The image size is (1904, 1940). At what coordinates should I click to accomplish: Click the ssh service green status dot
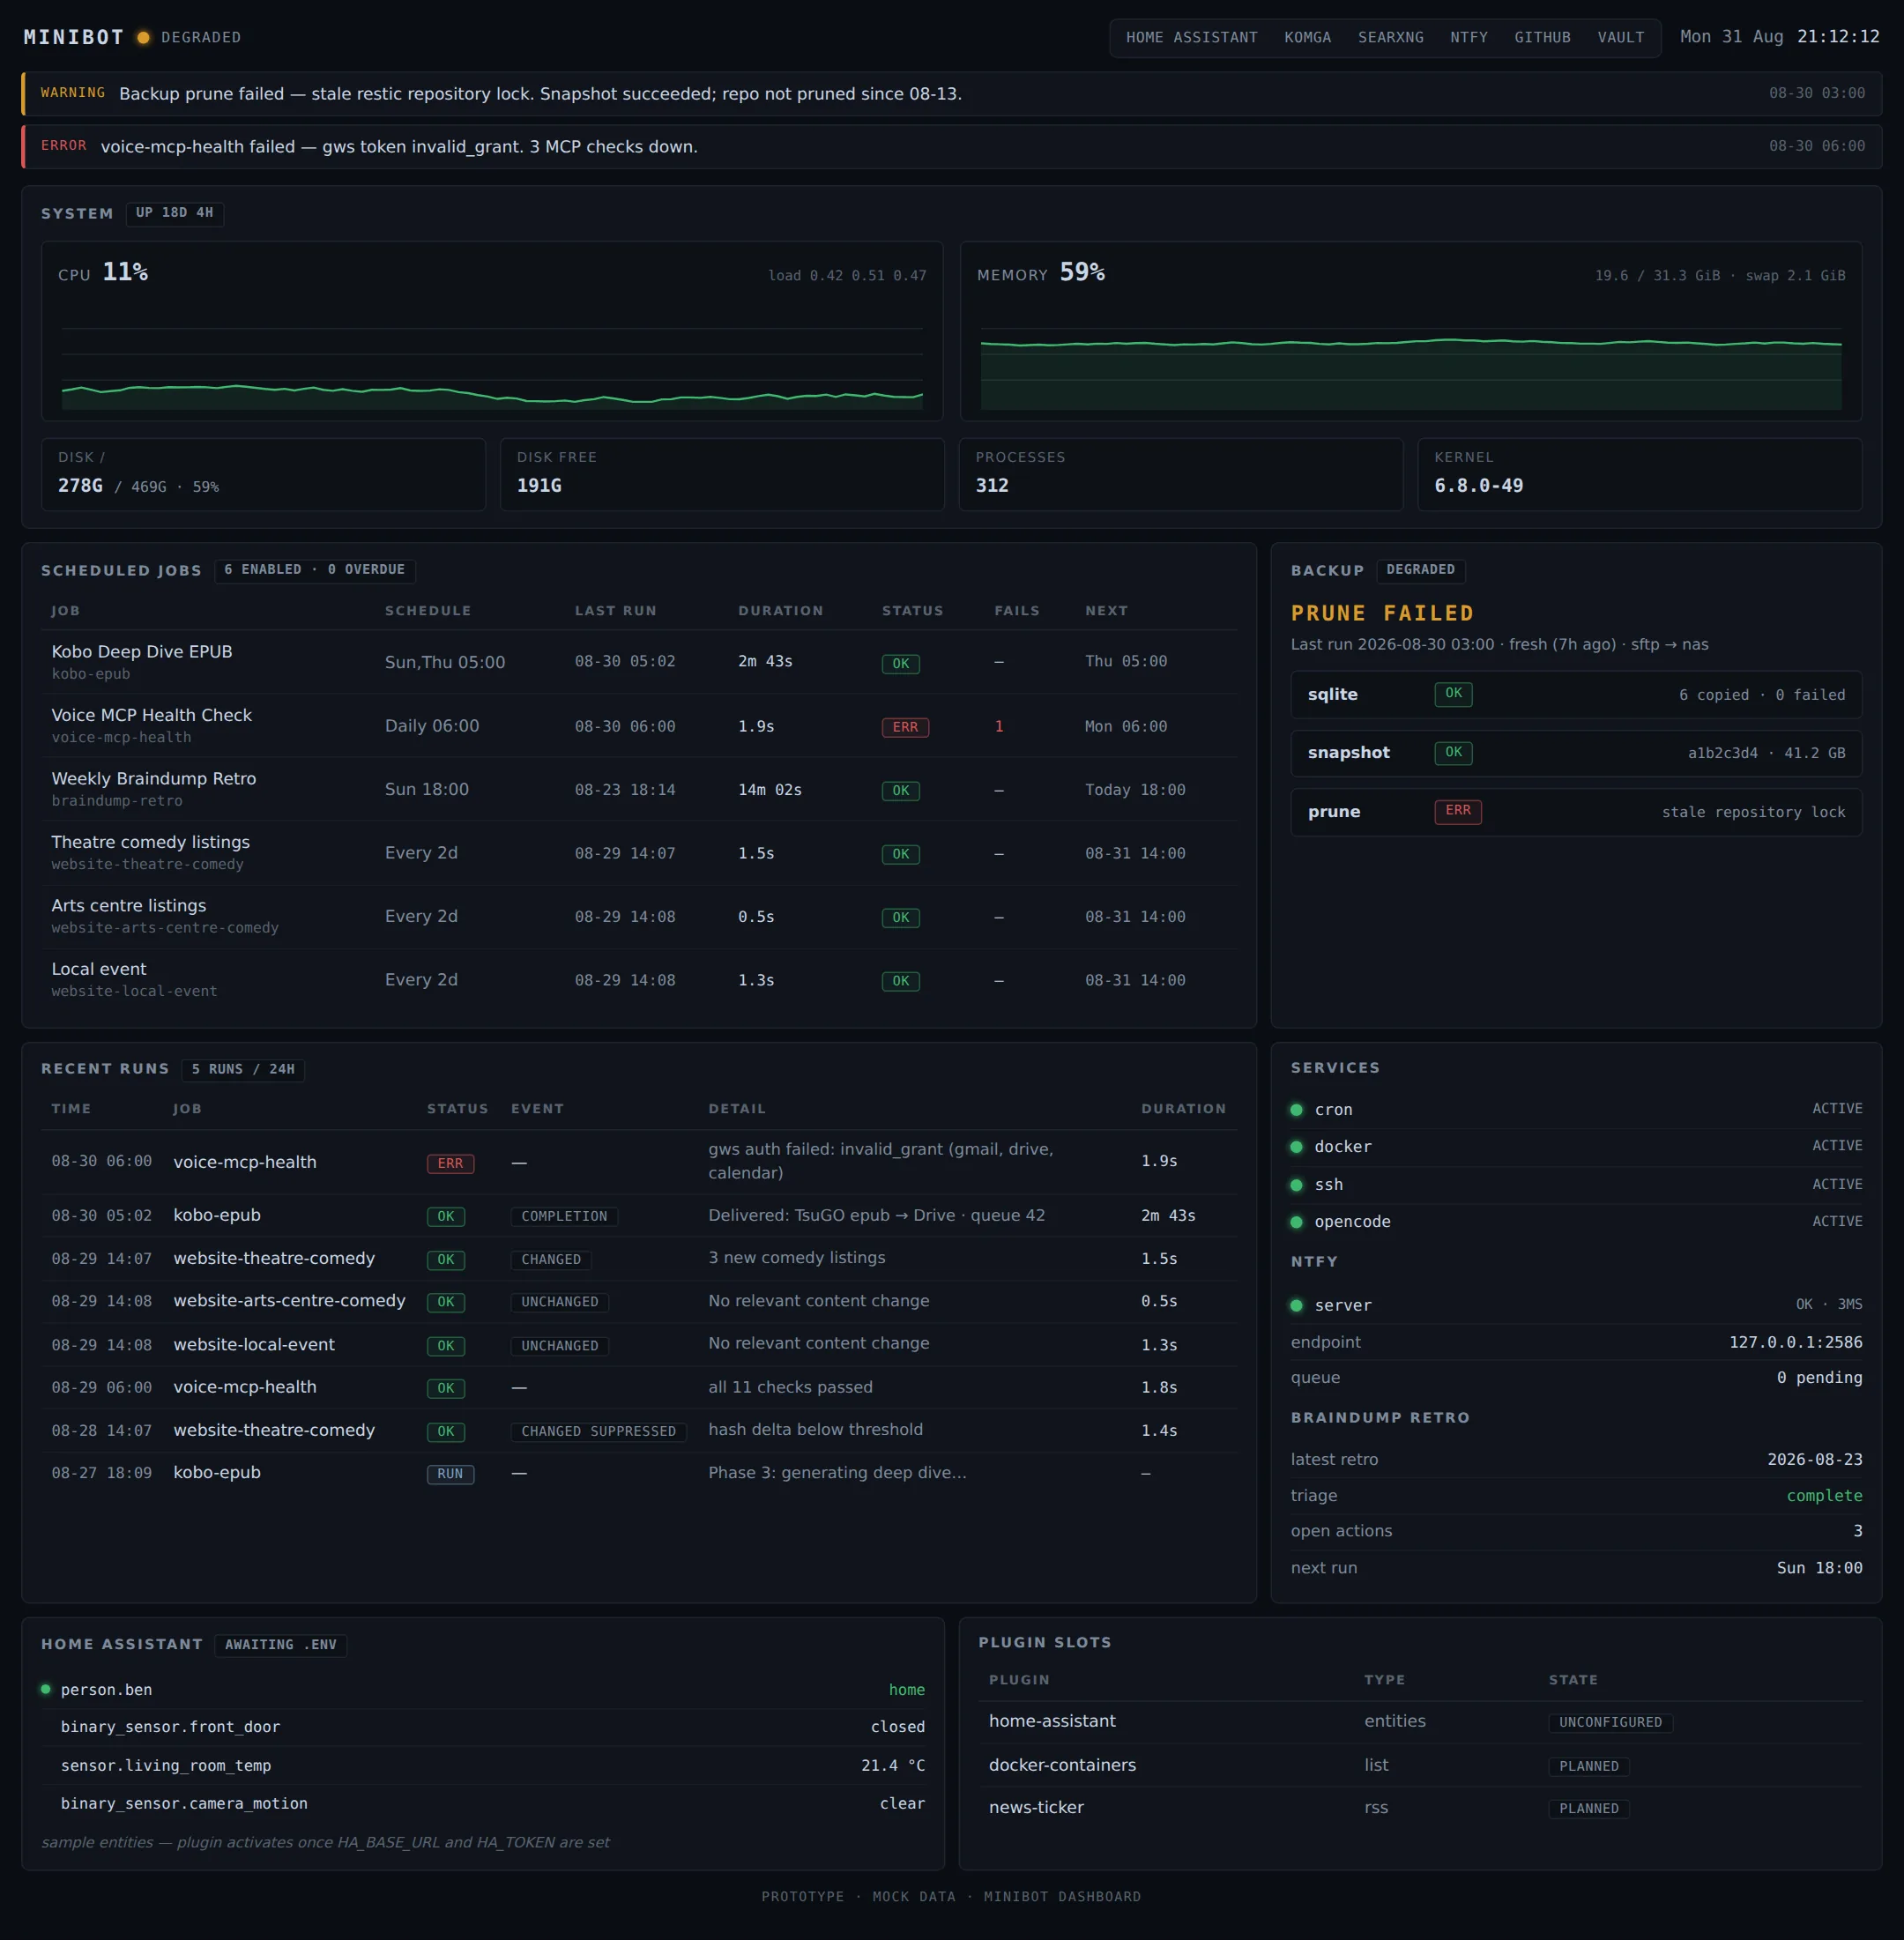tap(1296, 1184)
